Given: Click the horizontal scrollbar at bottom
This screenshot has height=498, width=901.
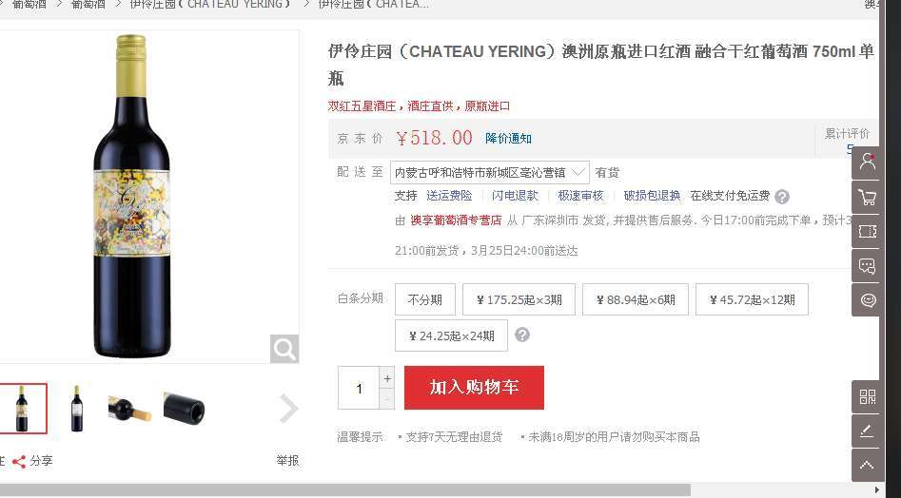Looking at the screenshot, I should click(x=344, y=490).
